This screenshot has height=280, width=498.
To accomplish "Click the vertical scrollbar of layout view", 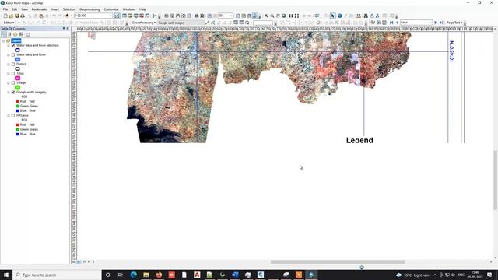I will 495,180.
